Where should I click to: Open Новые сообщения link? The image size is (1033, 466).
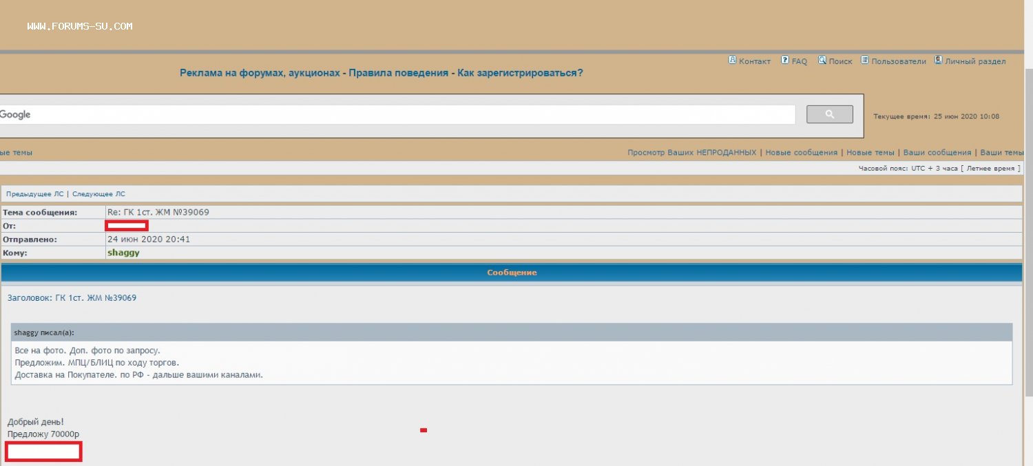(x=801, y=153)
